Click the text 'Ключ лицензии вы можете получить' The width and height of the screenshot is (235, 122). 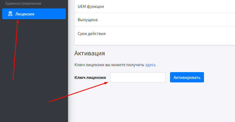pos(109,65)
